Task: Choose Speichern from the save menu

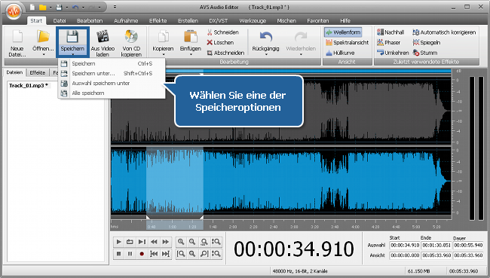Action: 112,63
